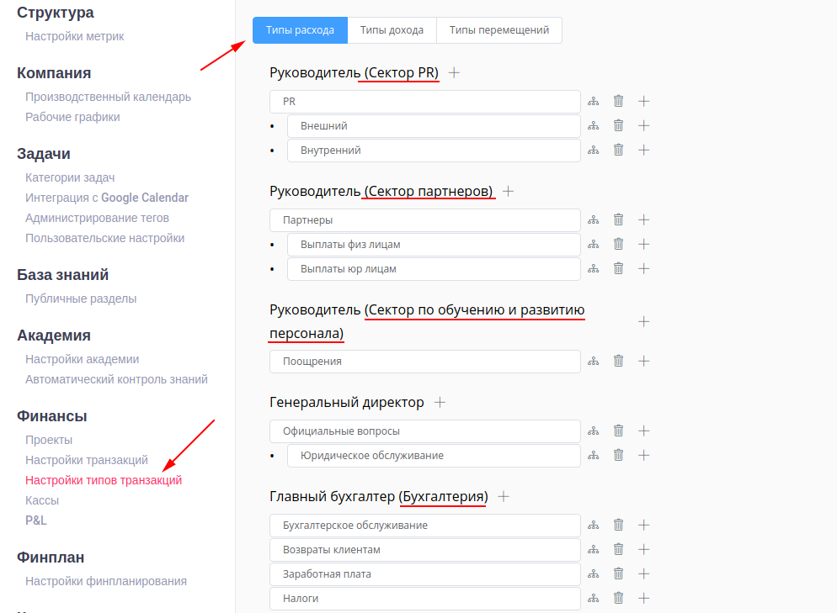Image resolution: width=837 pixels, height=613 pixels.
Task: Select the Типы расхода tab
Action: (300, 29)
